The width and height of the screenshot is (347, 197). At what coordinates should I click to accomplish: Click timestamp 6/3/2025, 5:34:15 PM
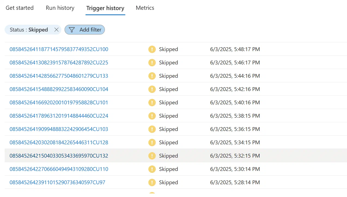coord(235,142)
